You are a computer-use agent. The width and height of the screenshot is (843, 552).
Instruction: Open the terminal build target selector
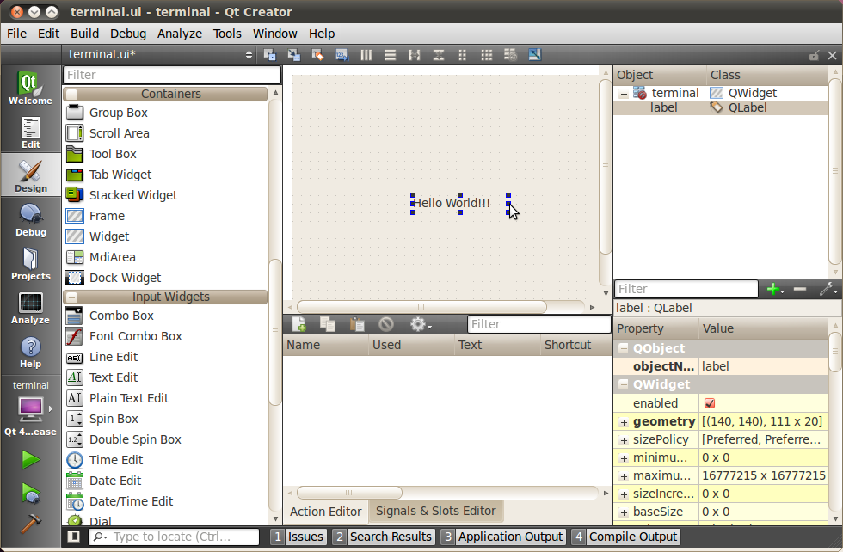pyautogui.click(x=30, y=408)
